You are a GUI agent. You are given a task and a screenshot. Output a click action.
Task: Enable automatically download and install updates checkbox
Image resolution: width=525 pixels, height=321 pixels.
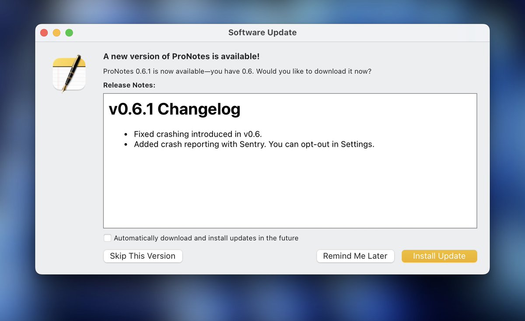[x=107, y=238]
